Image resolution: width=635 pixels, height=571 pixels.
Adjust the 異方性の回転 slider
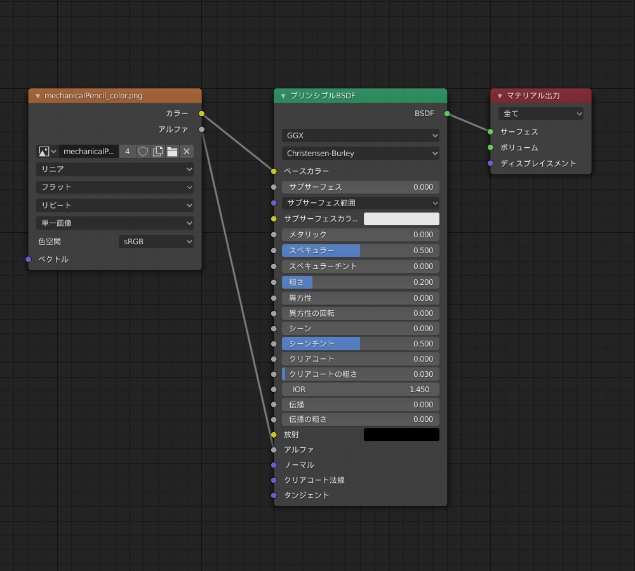pyautogui.click(x=361, y=313)
